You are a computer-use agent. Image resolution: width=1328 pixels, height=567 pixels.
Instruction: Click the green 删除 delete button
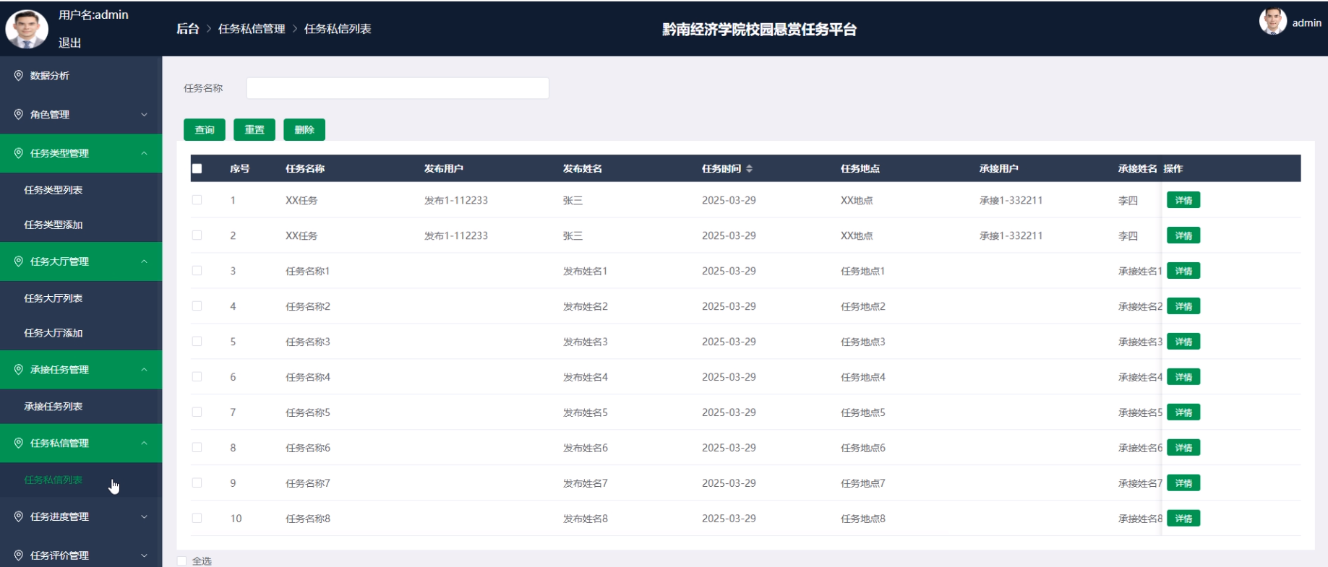(x=304, y=129)
